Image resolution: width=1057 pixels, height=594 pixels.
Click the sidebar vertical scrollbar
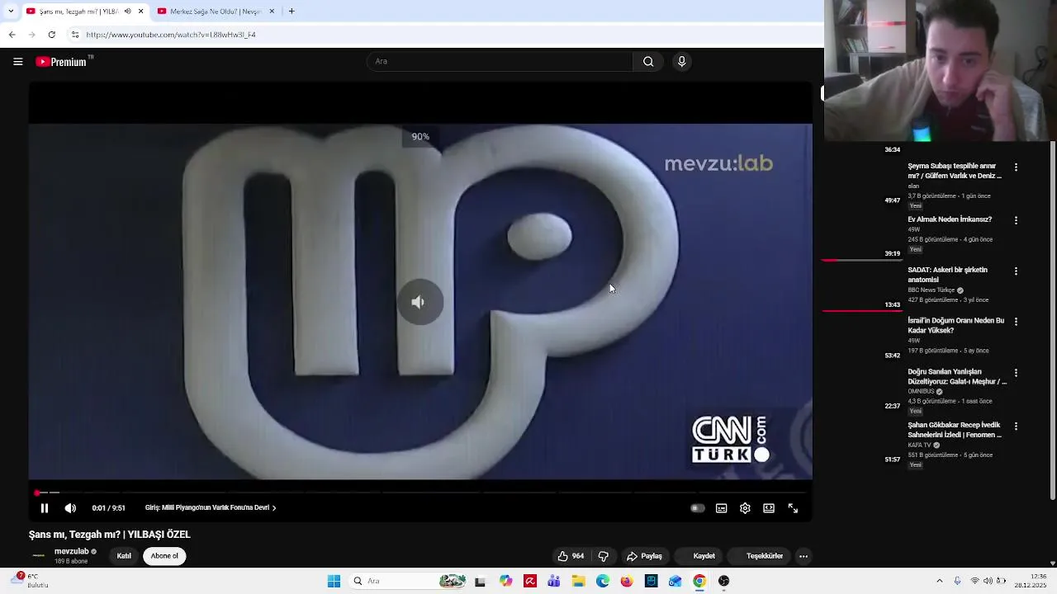pos(1052,320)
